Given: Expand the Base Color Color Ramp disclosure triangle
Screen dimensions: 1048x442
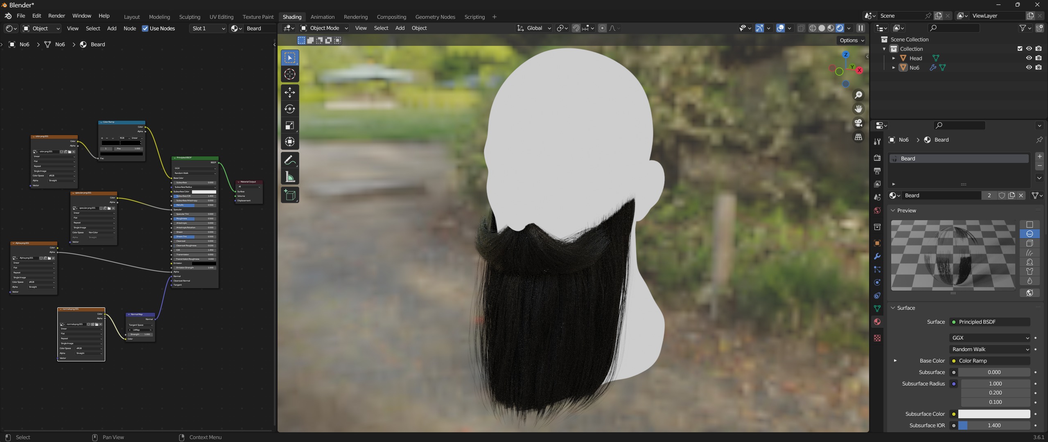Looking at the screenshot, I should [895, 361].
